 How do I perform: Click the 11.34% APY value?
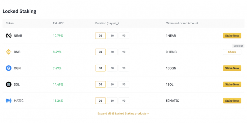click(58, 101)
